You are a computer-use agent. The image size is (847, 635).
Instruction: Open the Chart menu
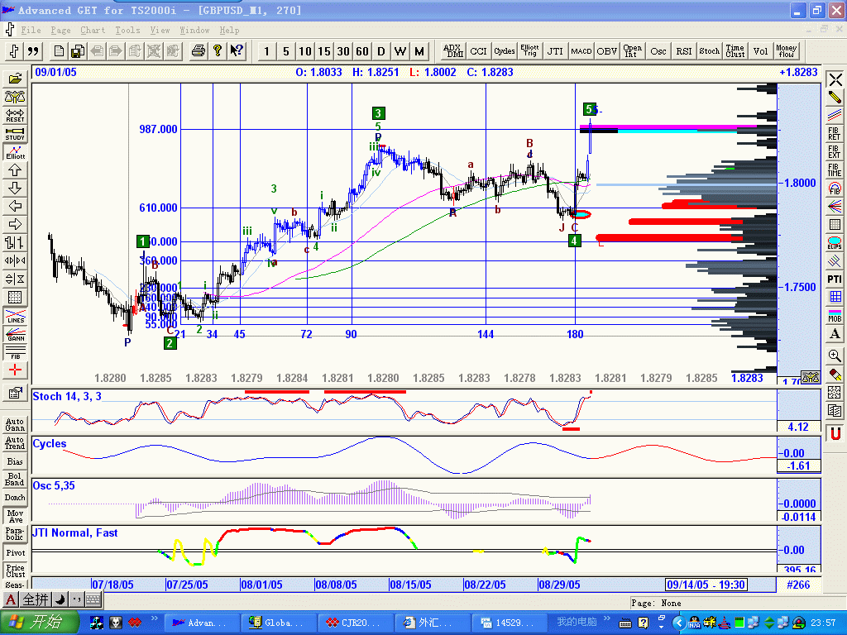[93, 31]
